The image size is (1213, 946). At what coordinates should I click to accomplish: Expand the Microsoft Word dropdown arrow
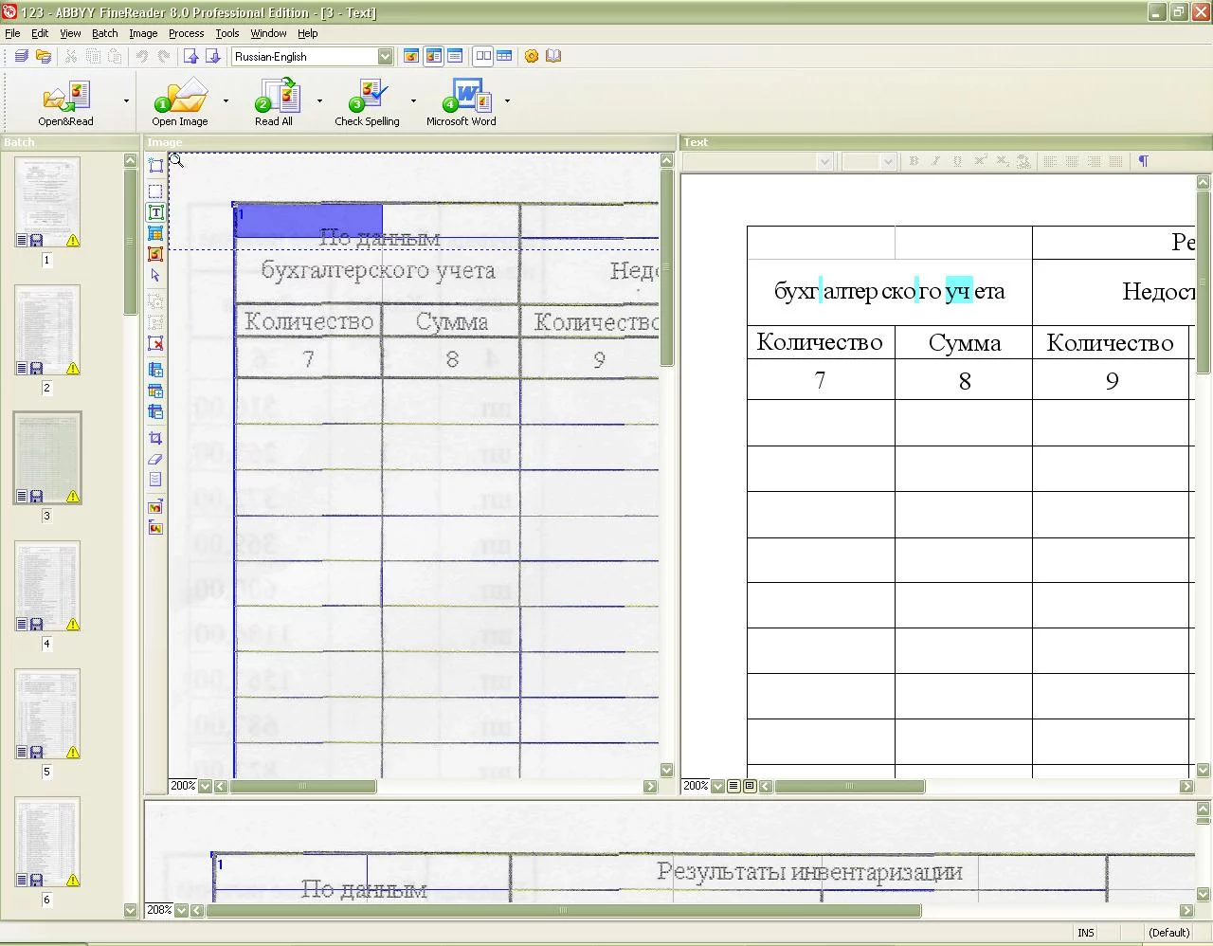pyautogui.click(x=507, y=100)
